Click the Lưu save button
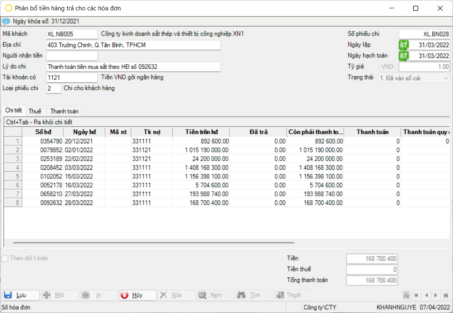Image resolution: width=453 pixels, height=313 pixels. pyautogui.click(x=21, y=295)
